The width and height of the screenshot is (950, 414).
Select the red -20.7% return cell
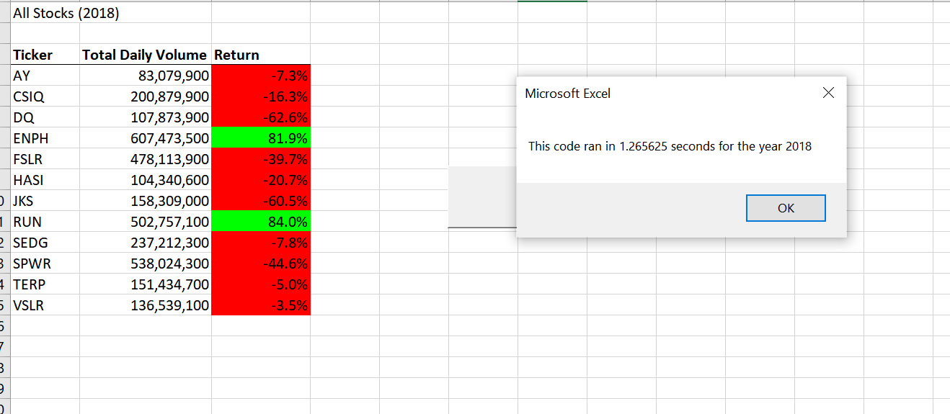[x=261, y=180]
